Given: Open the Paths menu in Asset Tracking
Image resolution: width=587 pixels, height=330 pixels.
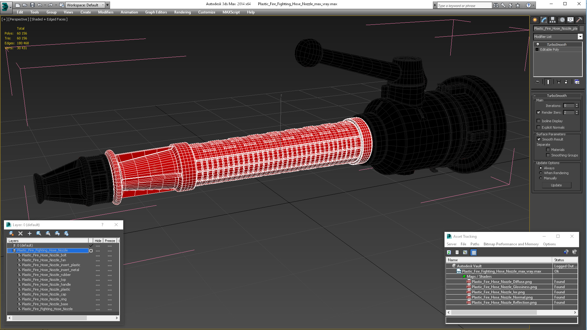Looking at the screenshot, I should point(474,244).
